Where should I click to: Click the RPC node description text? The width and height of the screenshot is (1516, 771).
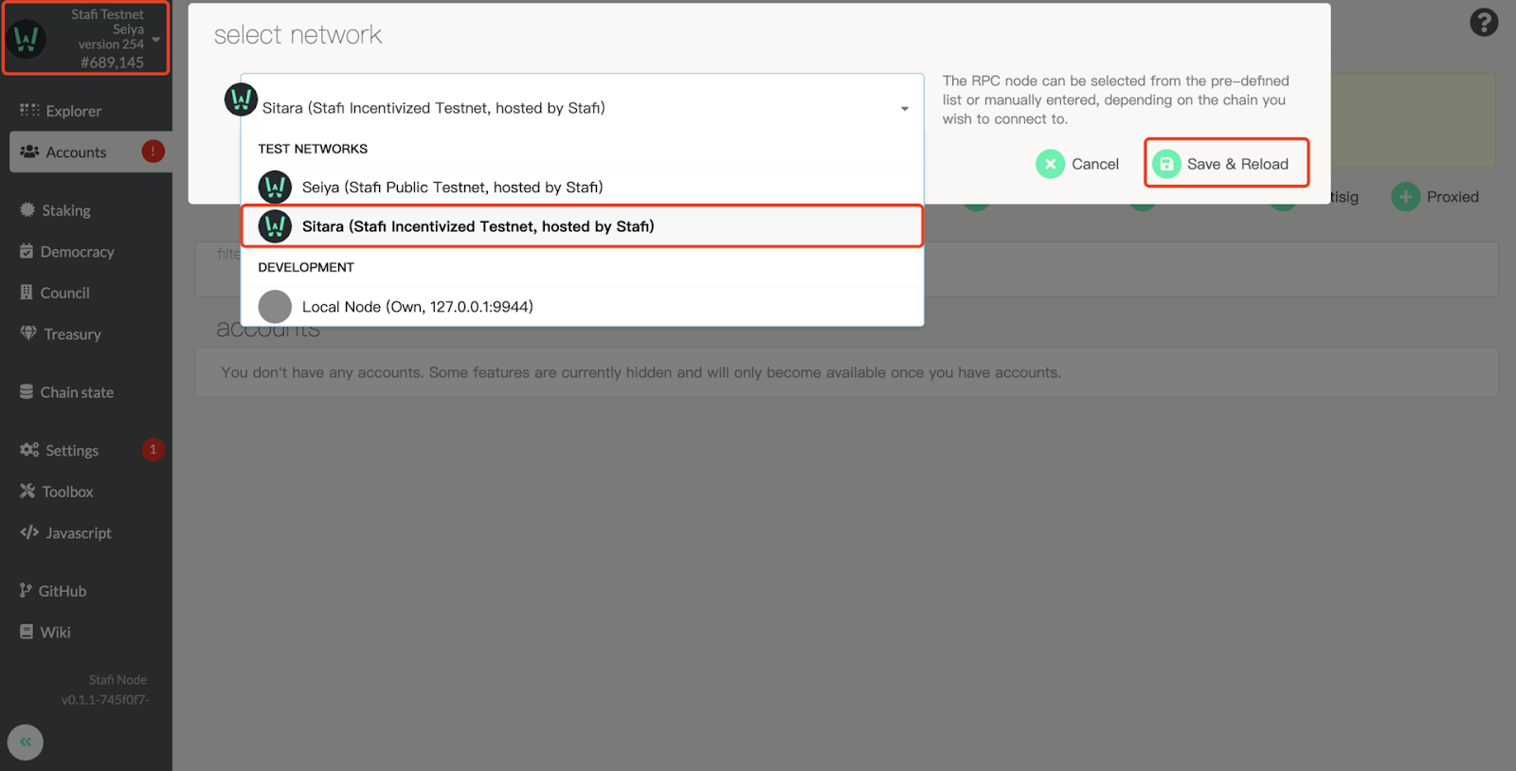1115,99
